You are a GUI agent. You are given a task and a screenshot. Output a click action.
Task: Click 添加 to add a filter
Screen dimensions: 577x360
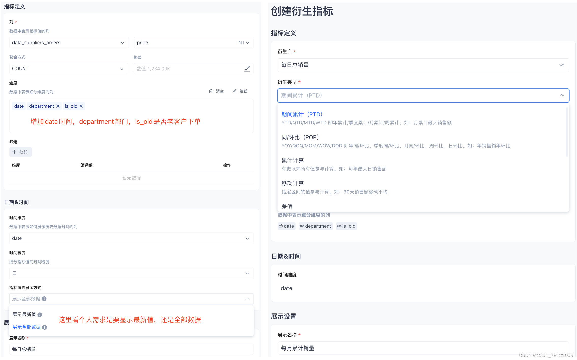pos(20,152)
